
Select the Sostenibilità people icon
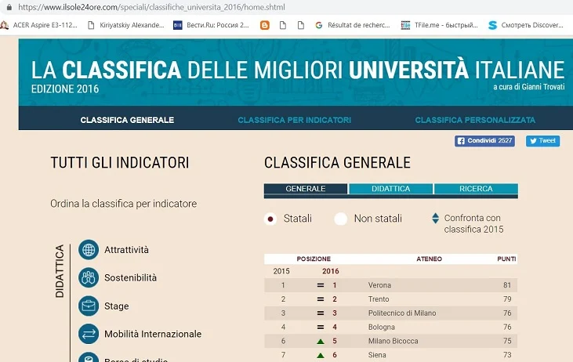pos(89,277)
